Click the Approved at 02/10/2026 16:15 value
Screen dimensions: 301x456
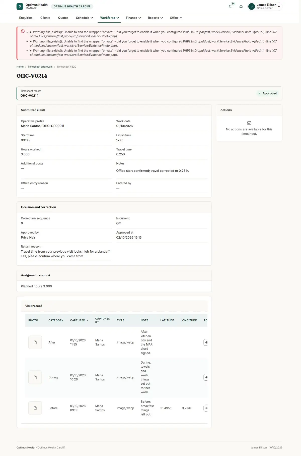point(129,238)
